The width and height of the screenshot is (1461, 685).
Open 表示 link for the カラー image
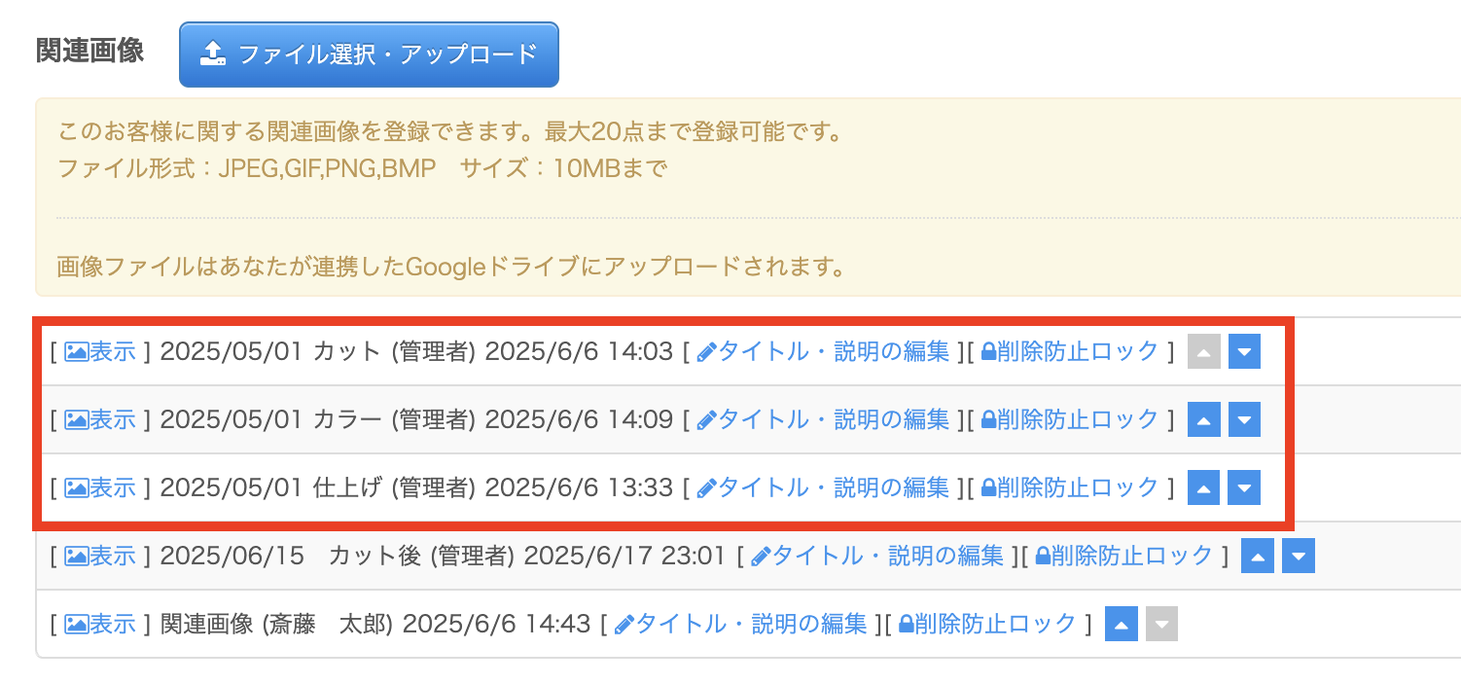point(101,419)
